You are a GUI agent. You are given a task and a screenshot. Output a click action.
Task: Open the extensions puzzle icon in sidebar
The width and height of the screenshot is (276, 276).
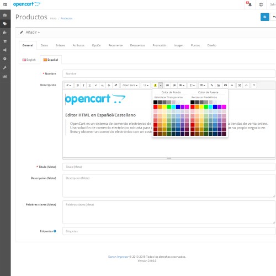(5, 33)
